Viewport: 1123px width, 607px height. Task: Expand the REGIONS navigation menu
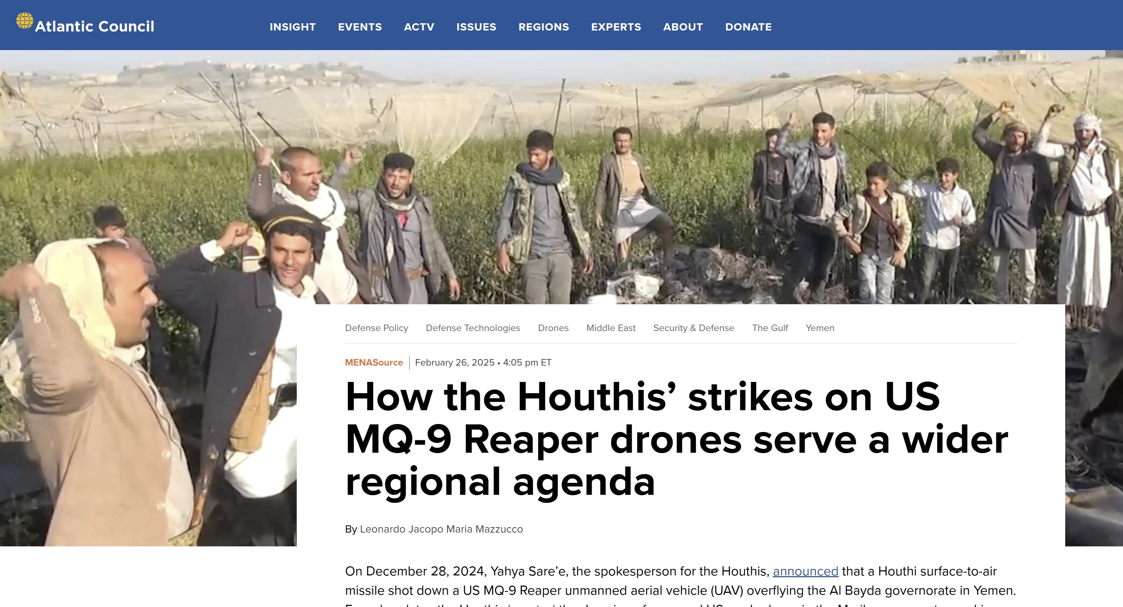[544, 27]
